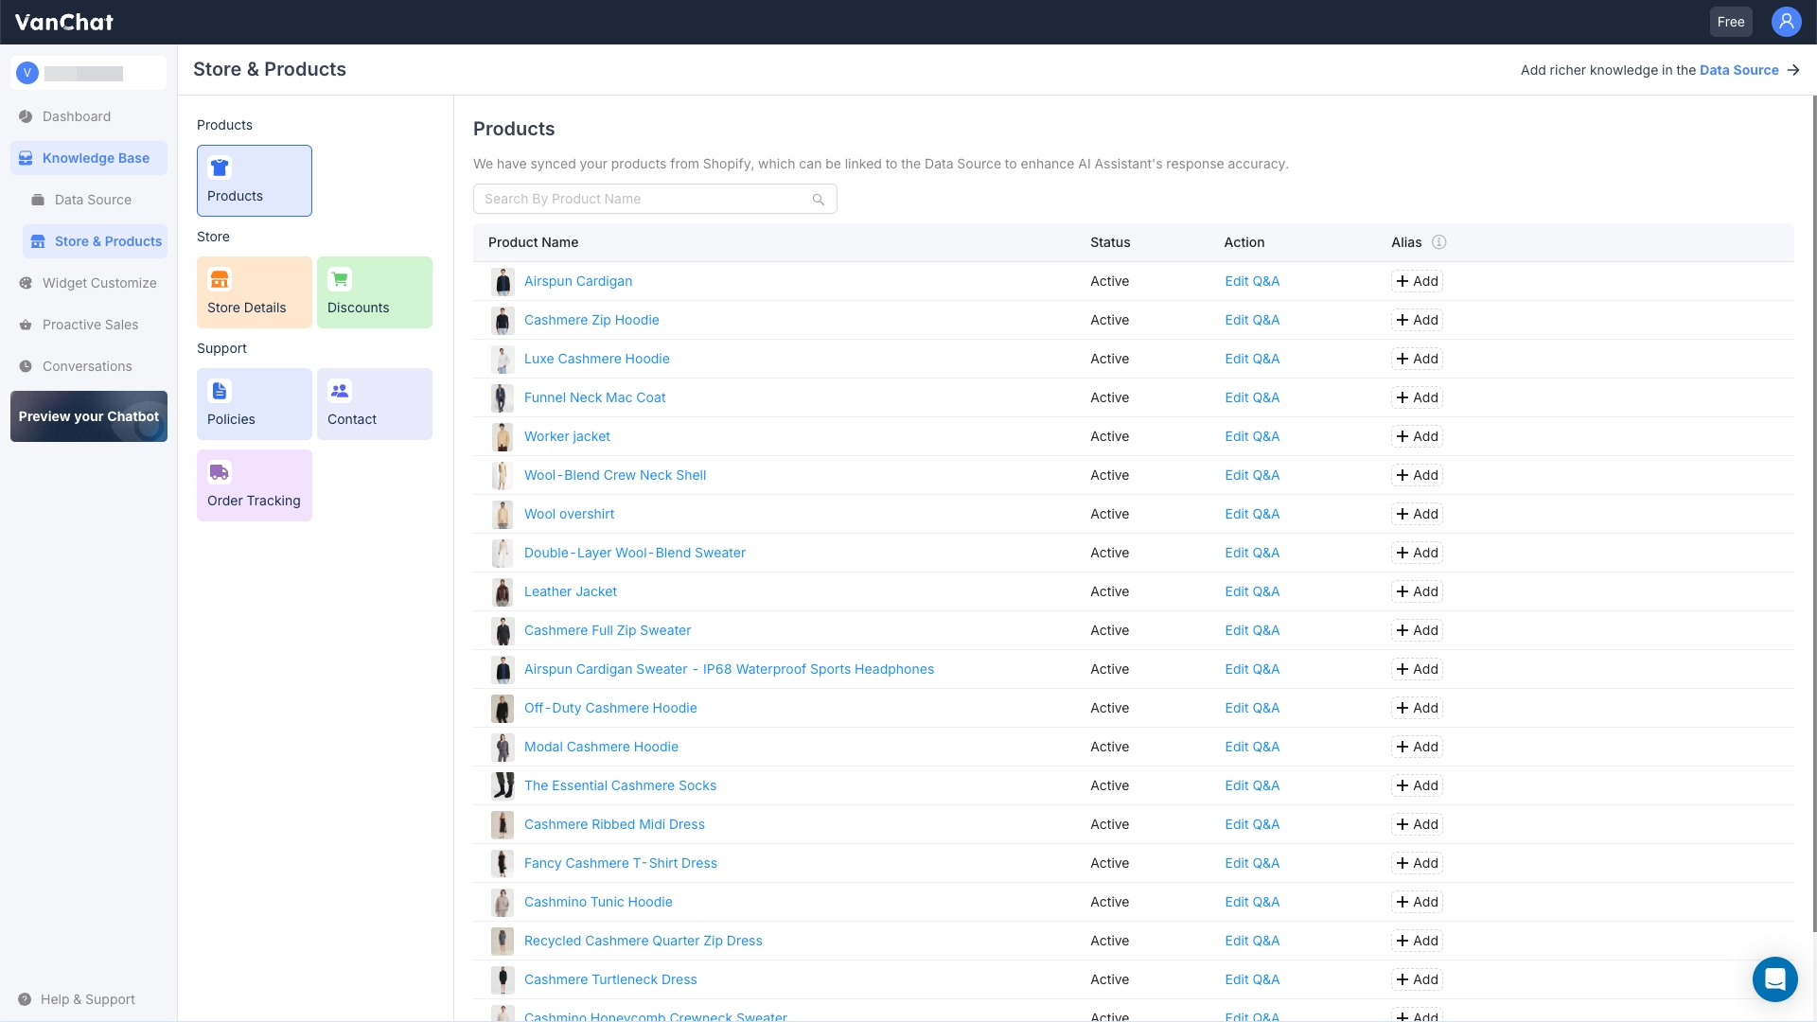Click the search magnifier icon
Image resolution: width=1817 pixels, height=1022 pixels.
(818, 200)
